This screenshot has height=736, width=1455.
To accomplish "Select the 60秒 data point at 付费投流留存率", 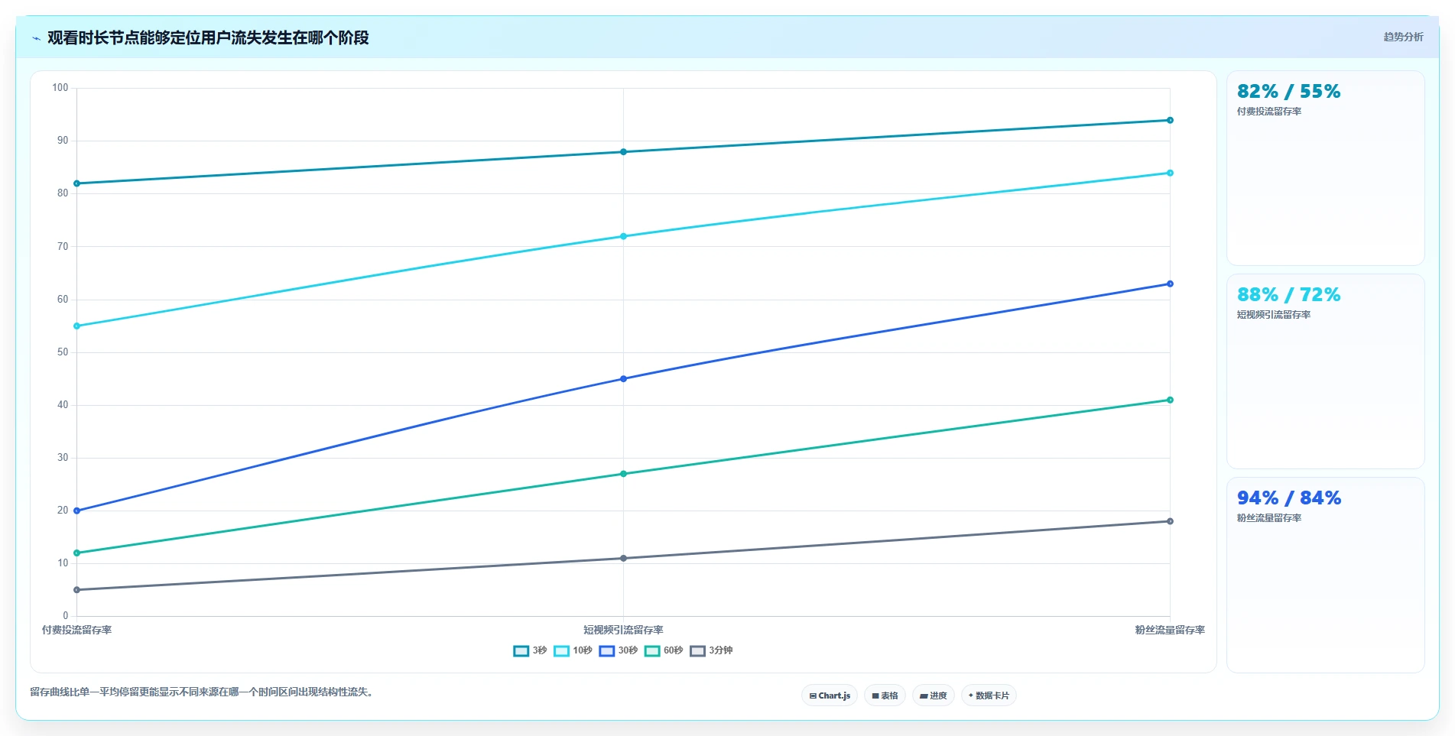I will pos(76,553).
